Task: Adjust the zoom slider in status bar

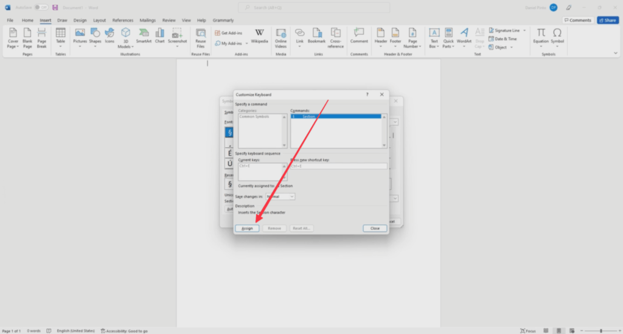Action: coord(601,331)
